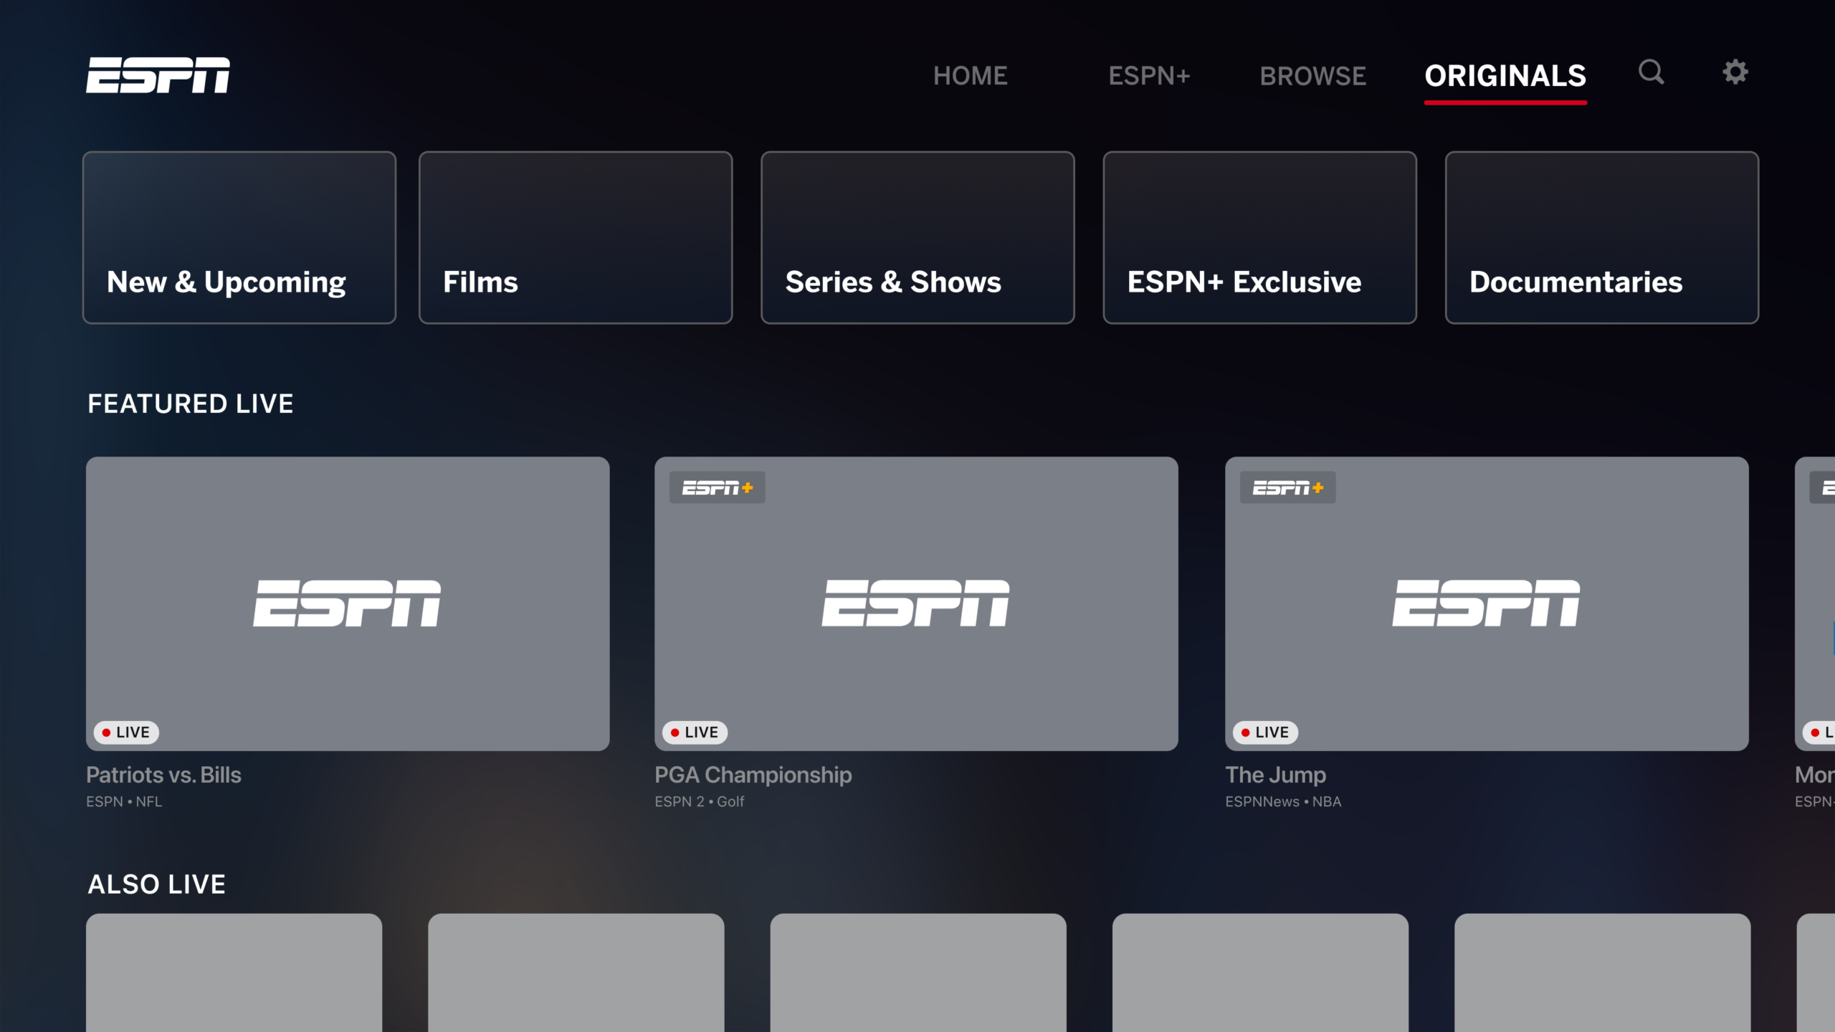Select the third Also Live thumbnail
This screenshot has width=1835, height=1032.
click(x=918, y=973)
